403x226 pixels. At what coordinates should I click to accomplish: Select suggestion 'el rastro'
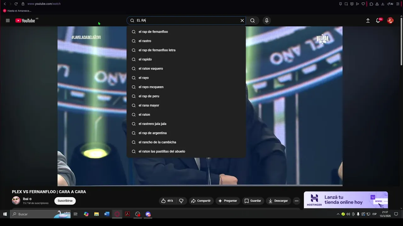[x=186, y=41]
